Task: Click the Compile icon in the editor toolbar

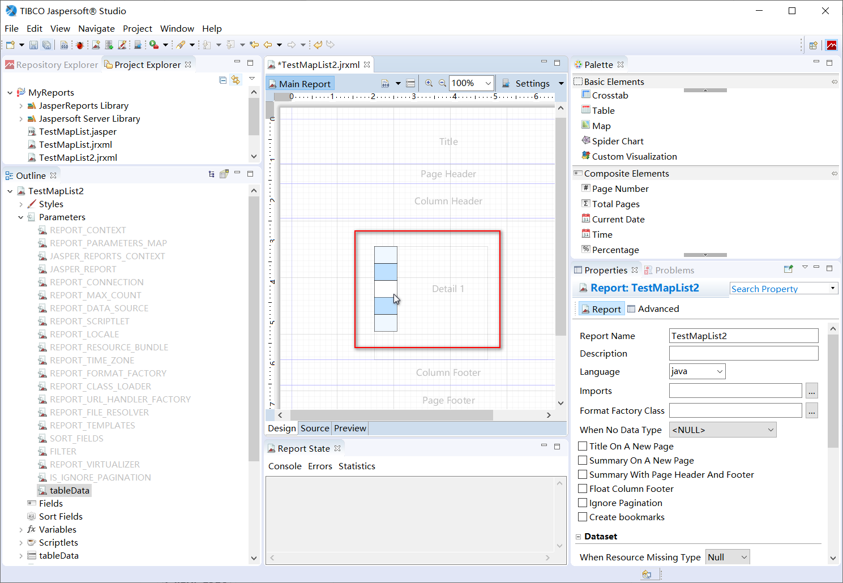Action: coord(386,83)
